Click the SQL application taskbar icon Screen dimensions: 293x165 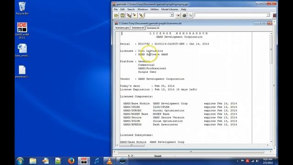point(122,161)
